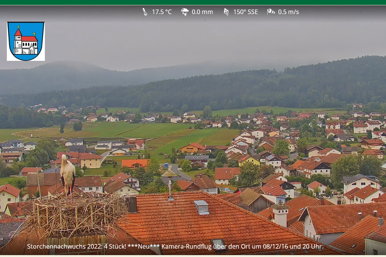The image size is (386, 257).
Task: Click the thermometer temperature icon
Action: 145,12
